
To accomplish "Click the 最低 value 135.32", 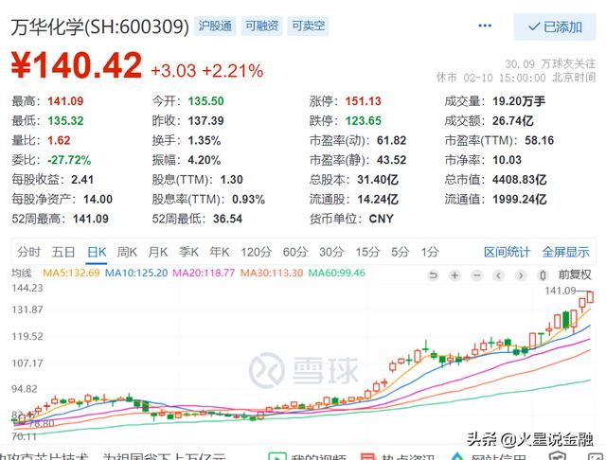I will point(65,121).
